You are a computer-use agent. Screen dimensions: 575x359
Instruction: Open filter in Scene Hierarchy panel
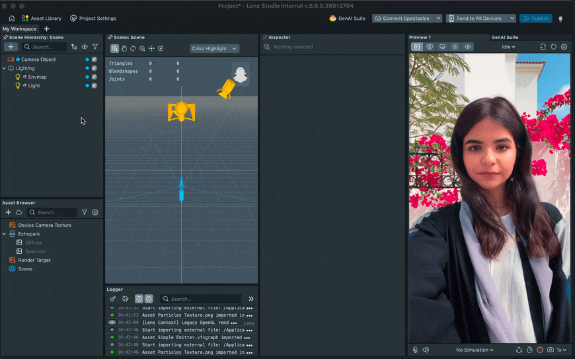95,47
